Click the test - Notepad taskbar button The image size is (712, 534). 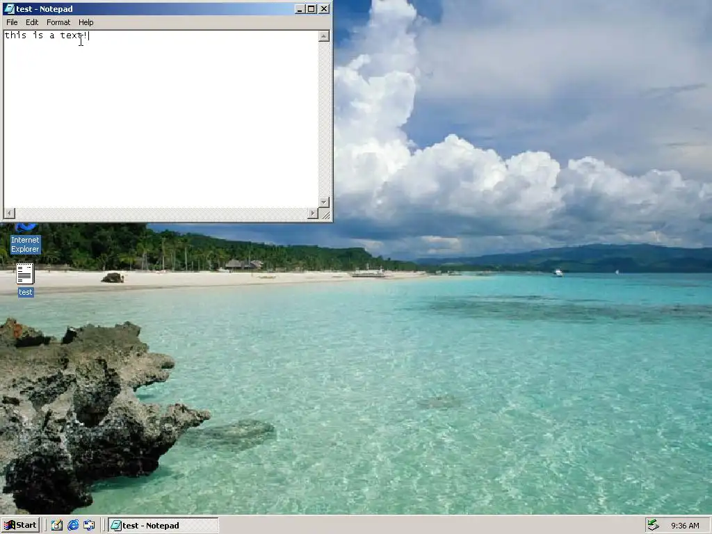163,526
